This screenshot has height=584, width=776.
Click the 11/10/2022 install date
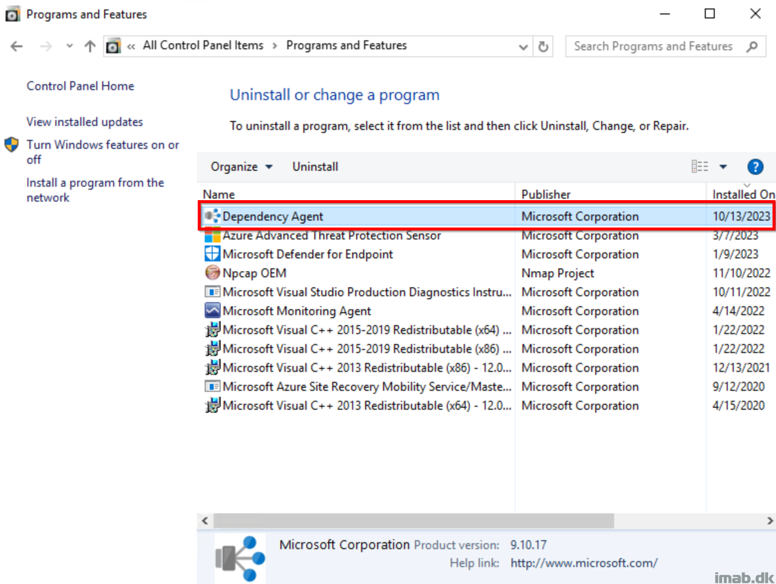(x=741, y=273)
